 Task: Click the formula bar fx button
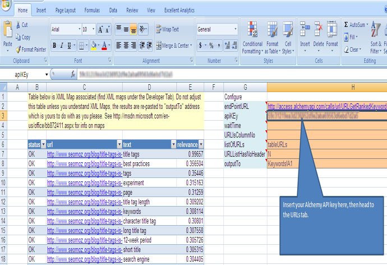[73, 74]
